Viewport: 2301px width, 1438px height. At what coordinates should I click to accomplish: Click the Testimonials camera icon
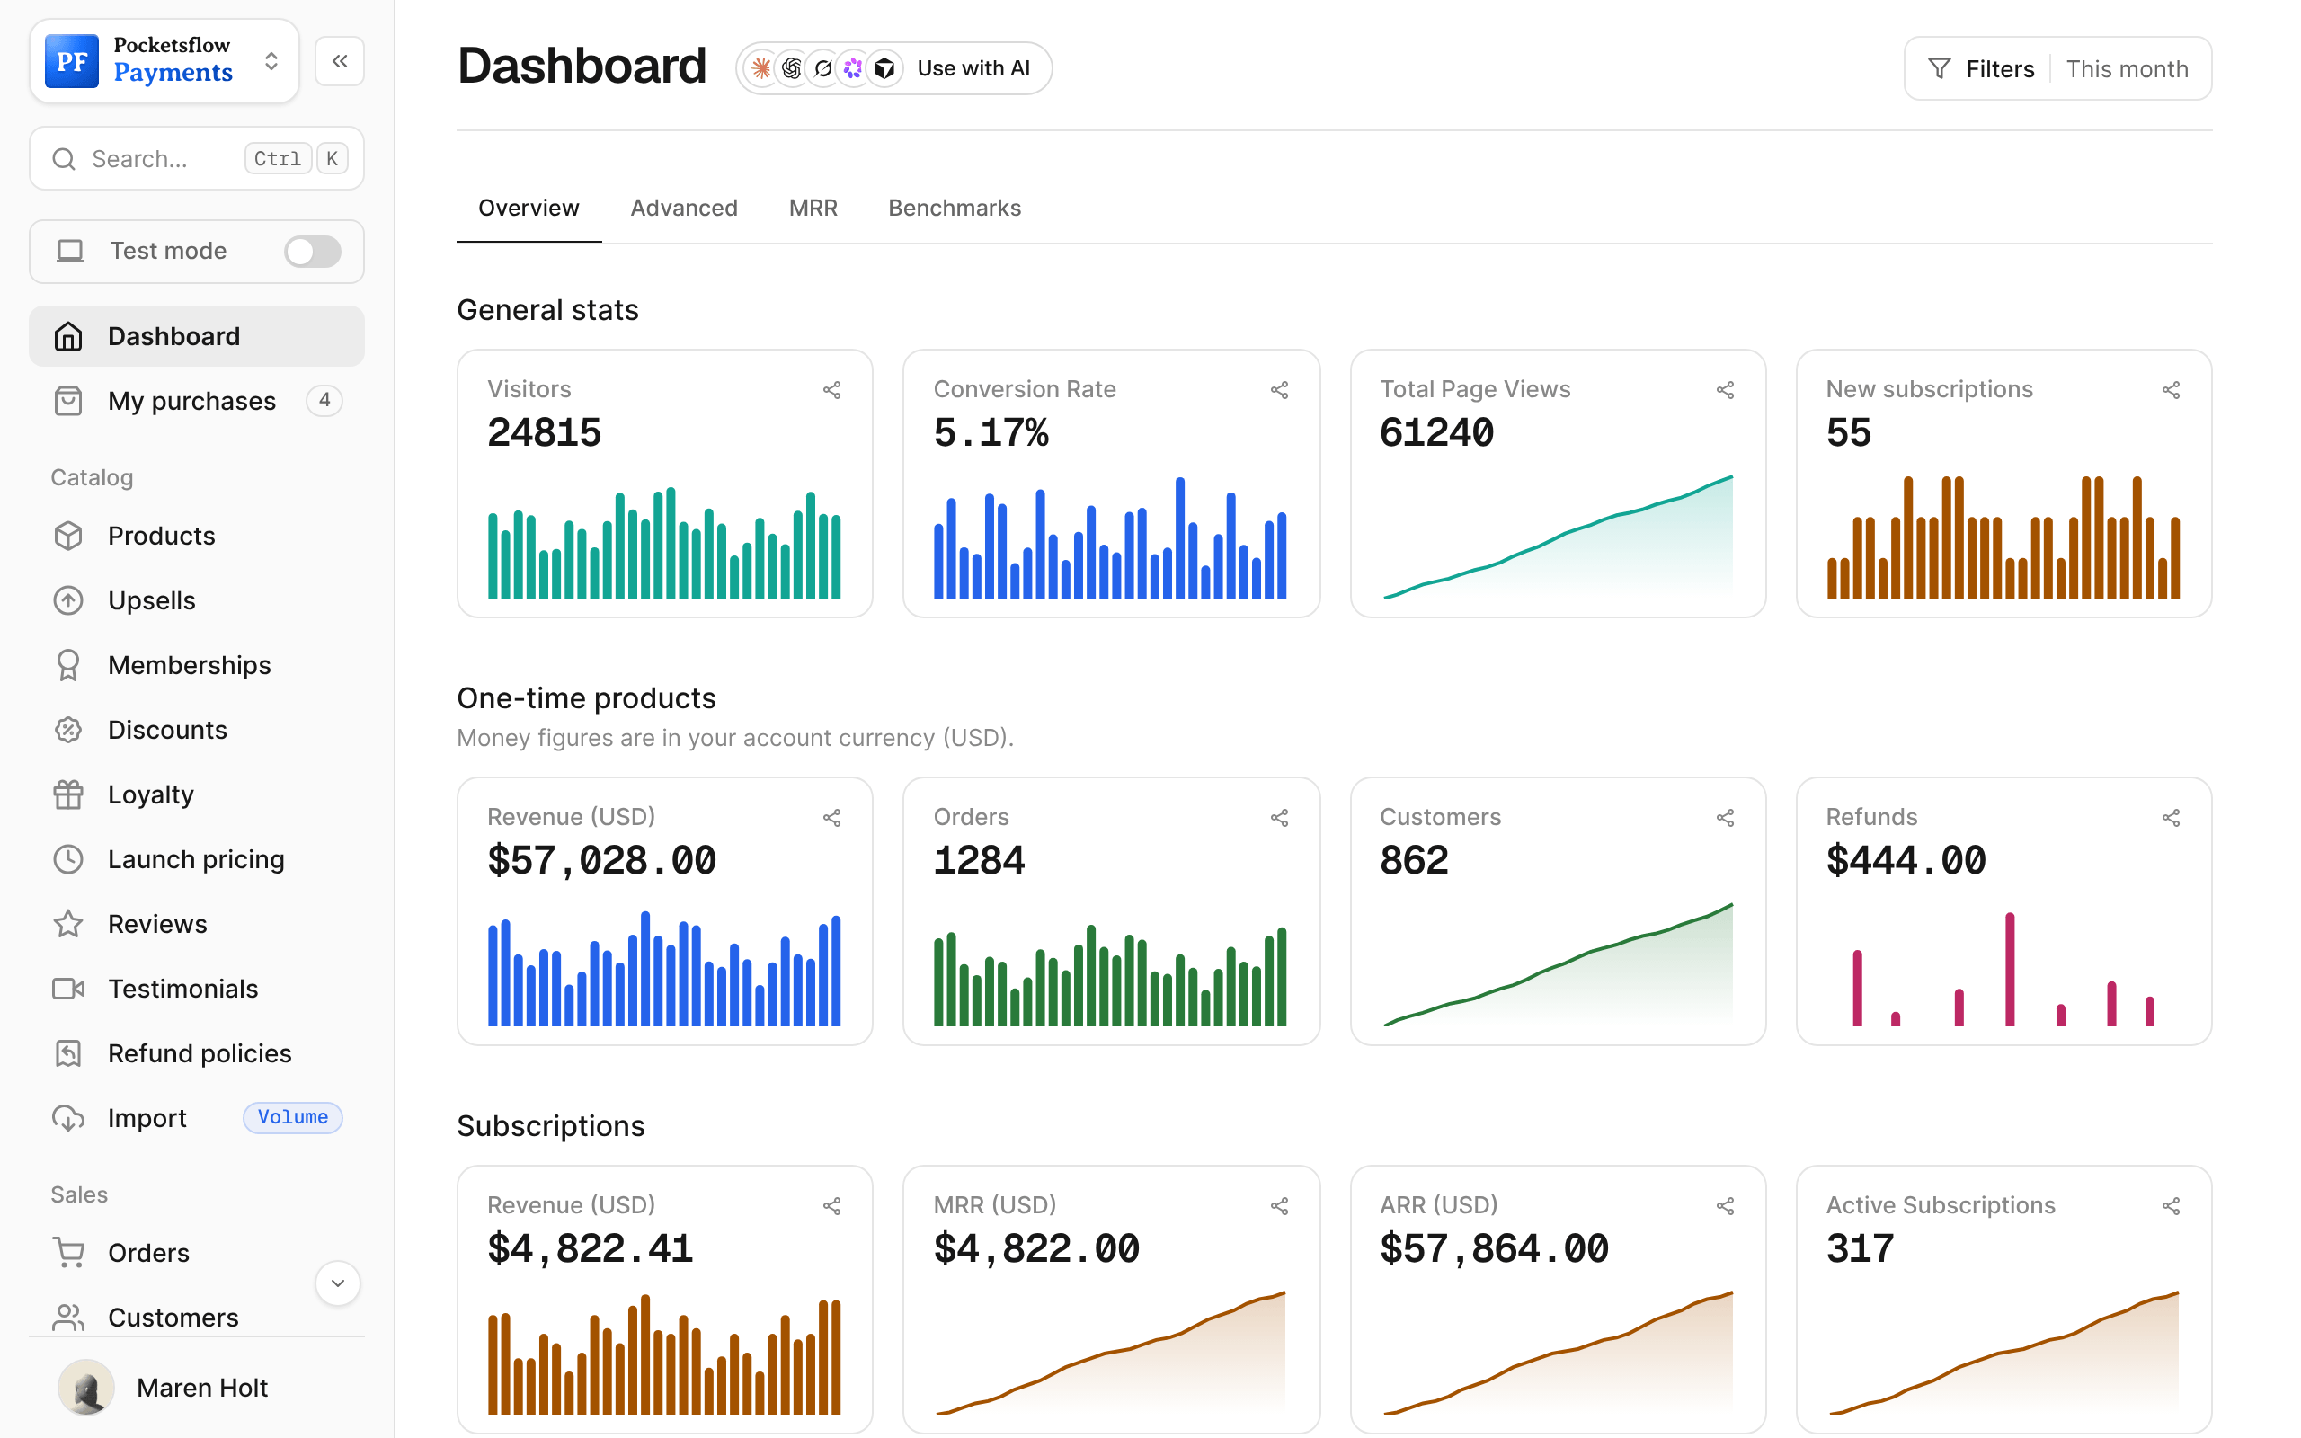[x=68, y=988]
